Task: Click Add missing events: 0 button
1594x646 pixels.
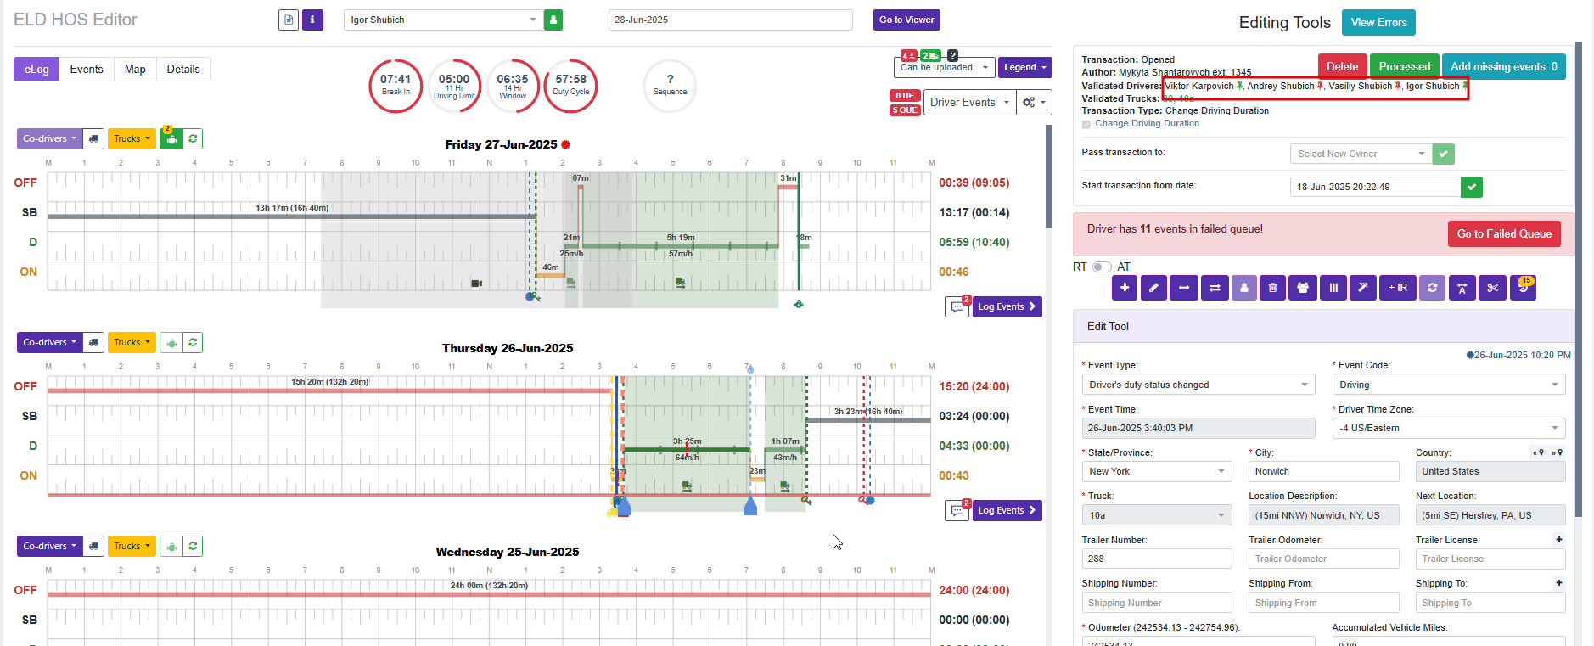Action: click(1503, 66)
